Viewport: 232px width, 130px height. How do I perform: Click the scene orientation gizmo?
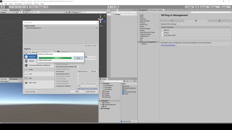[x=101, y=19]
